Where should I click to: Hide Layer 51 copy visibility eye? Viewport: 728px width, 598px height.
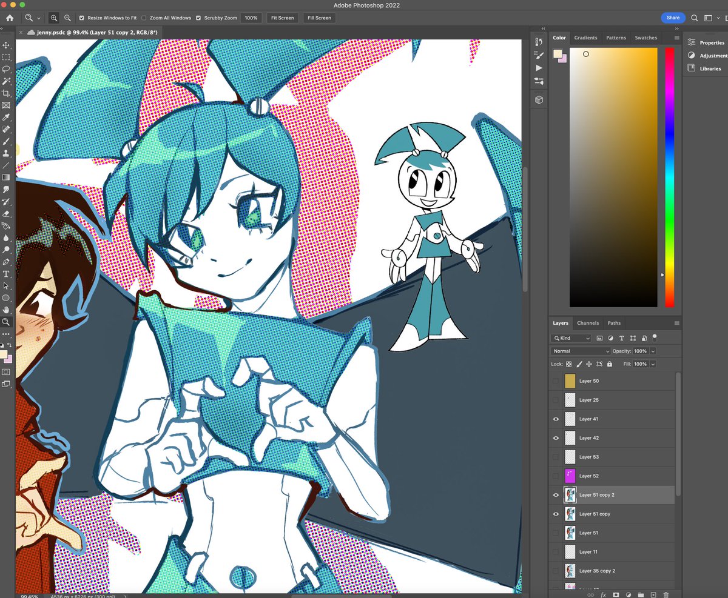click(x=556, y=514)
